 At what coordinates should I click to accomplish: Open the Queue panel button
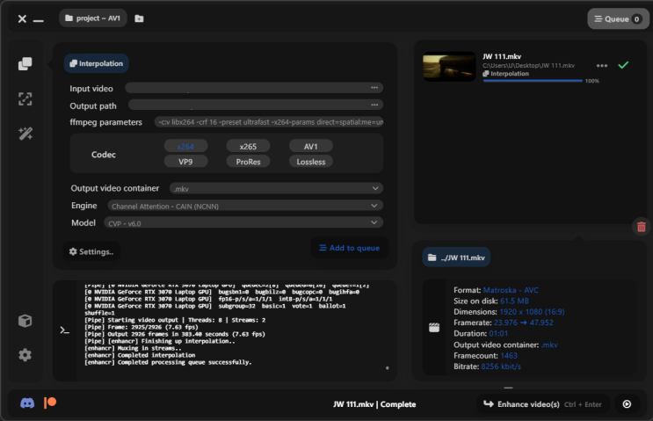point(618,18)
